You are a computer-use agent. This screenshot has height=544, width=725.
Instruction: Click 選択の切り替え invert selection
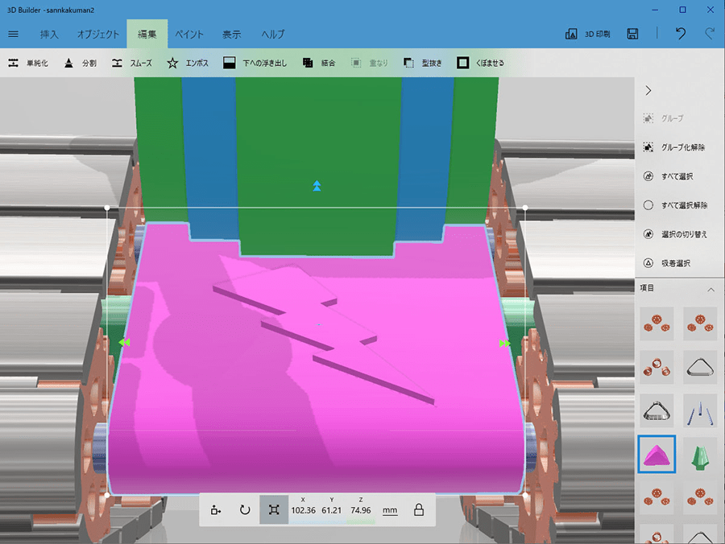675,235
